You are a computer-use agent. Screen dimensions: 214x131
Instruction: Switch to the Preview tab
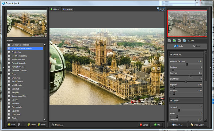pyautogui.click(x=67, y=9)
